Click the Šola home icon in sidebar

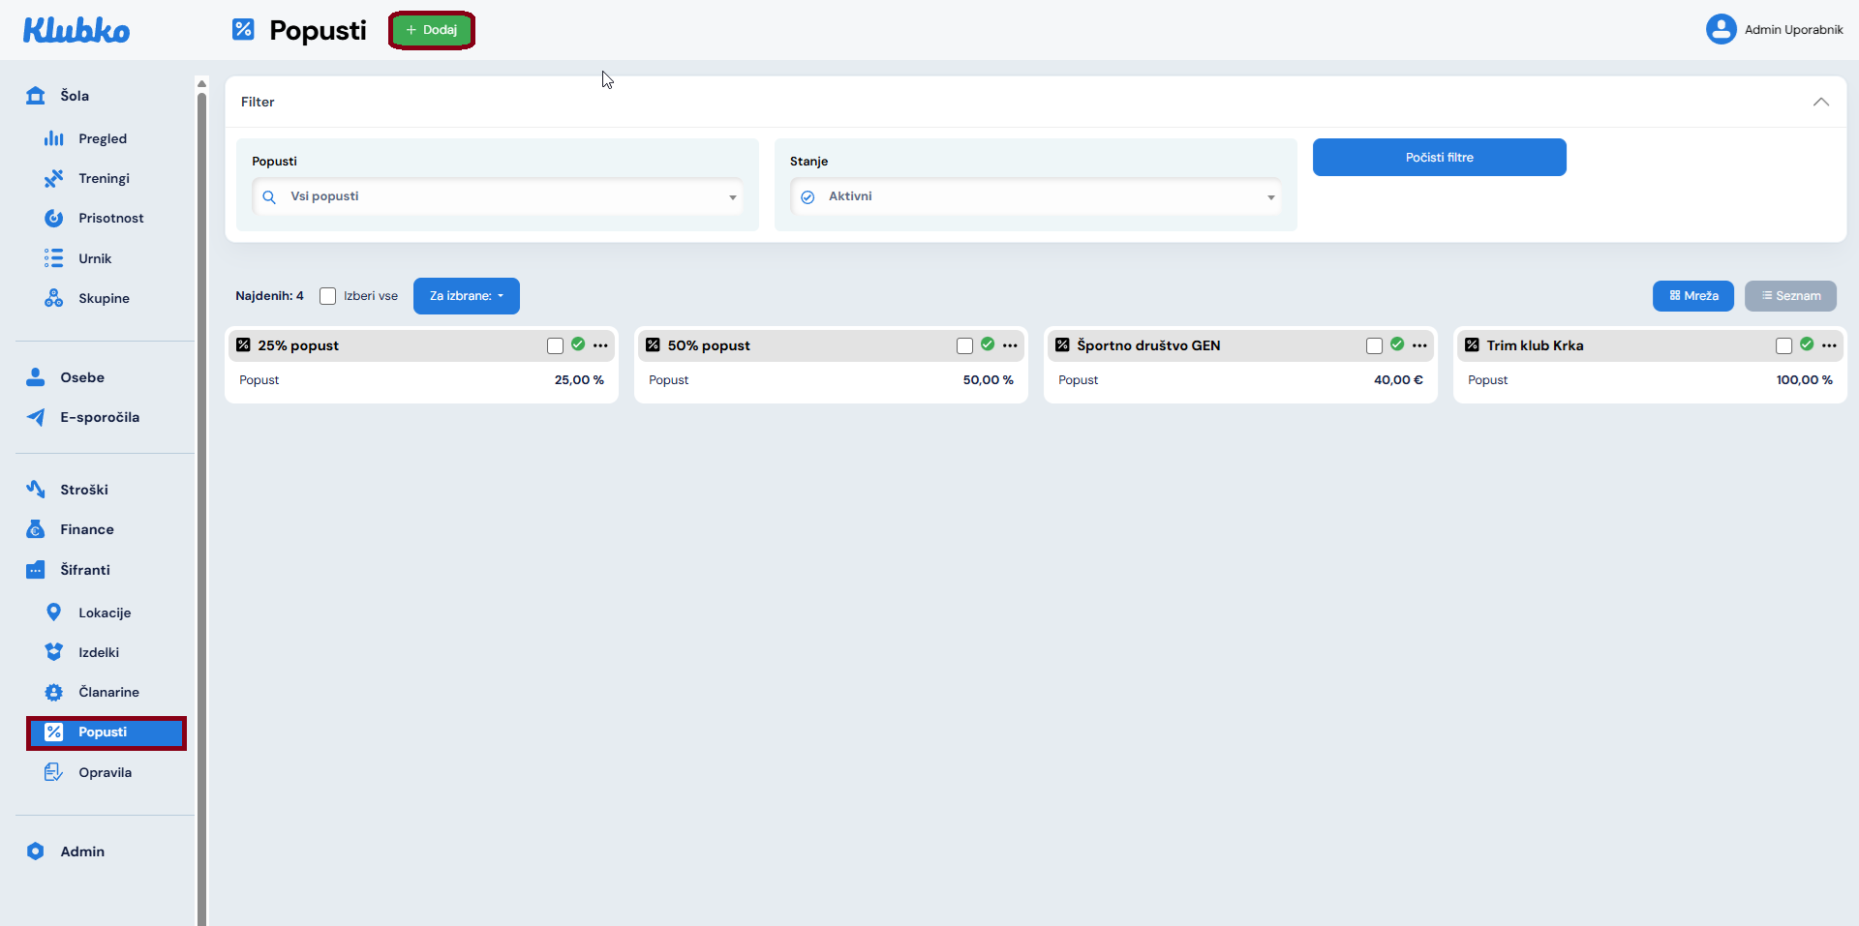pyautogui.click(x=36, y=96)
